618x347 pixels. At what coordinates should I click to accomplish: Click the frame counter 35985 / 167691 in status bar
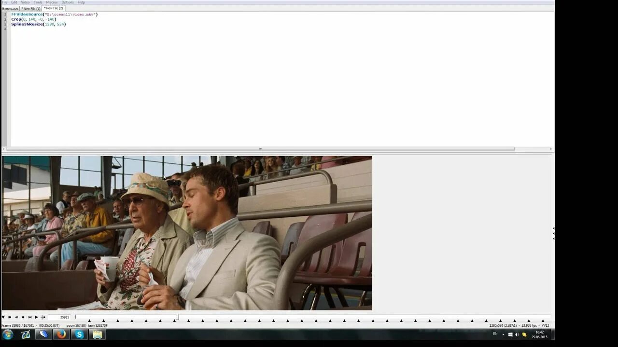pos(18,326)
